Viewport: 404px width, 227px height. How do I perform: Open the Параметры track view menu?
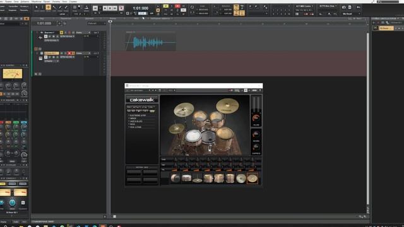pyautogui.click(x=66, y=18)
